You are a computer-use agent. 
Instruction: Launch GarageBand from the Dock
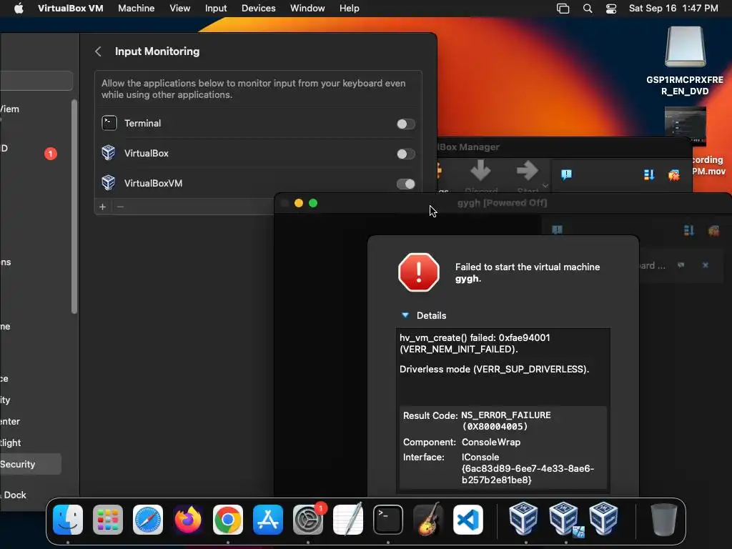[428, 520]
